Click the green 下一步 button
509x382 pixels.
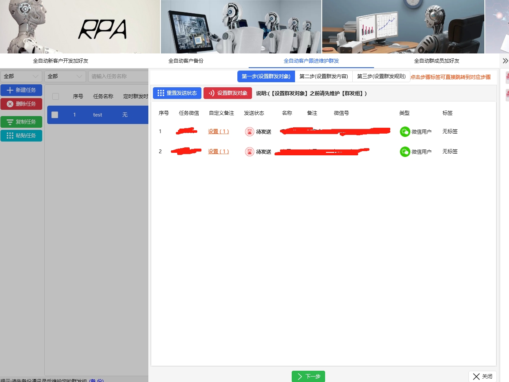pyautogui.click(x=308, y=376)
